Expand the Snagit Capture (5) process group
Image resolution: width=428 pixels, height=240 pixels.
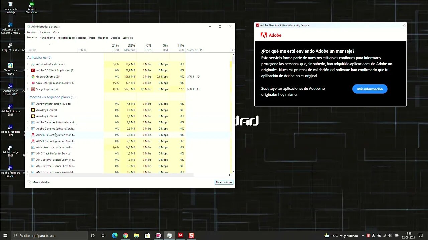28,89
